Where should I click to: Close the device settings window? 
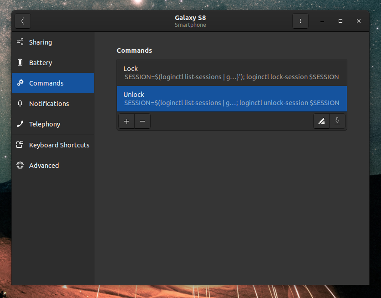pyautogui.click(x=359, y=21)
